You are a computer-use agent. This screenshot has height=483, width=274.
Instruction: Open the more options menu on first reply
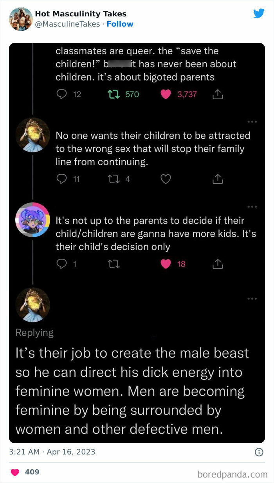tap(252, 122)
